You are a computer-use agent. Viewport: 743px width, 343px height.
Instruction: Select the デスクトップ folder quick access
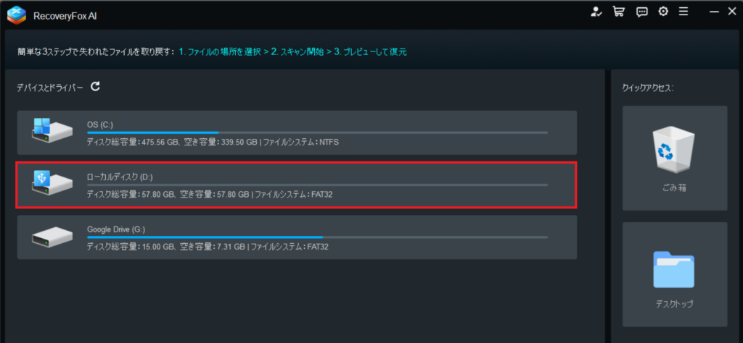point(674,275)
